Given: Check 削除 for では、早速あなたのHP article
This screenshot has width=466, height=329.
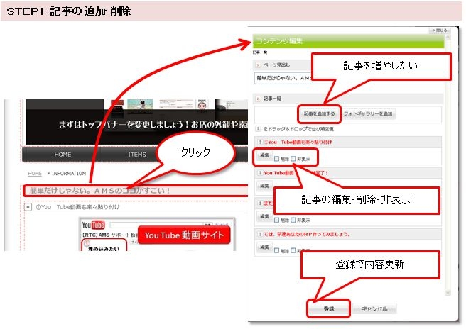Looking at the screenshot, I should (277, 251).
